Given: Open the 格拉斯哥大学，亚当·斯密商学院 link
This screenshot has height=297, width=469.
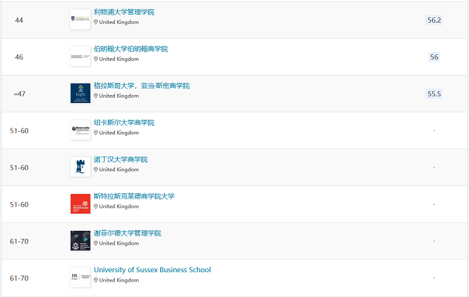Looking at the screenshot, I should (x=141, y=86).
